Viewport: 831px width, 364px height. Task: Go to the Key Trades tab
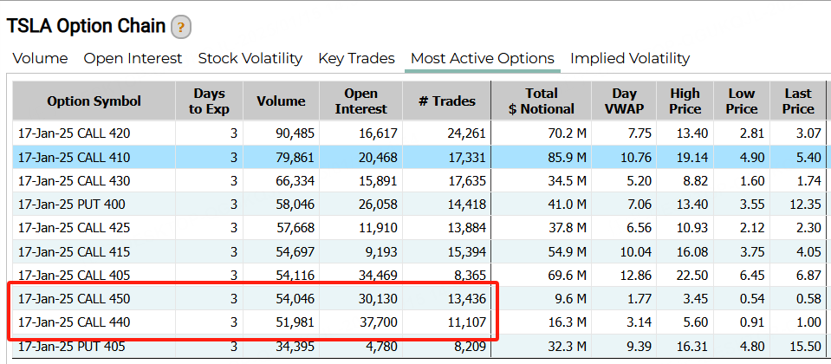coord(357,58)
